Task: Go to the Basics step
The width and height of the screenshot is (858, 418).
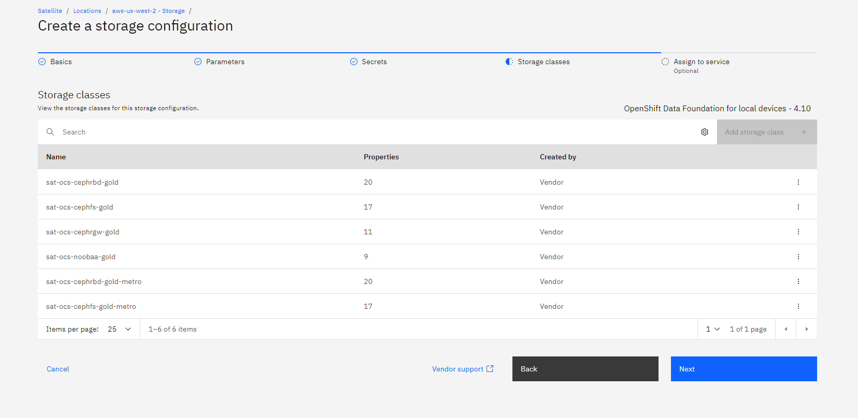Action: point(61,62)
